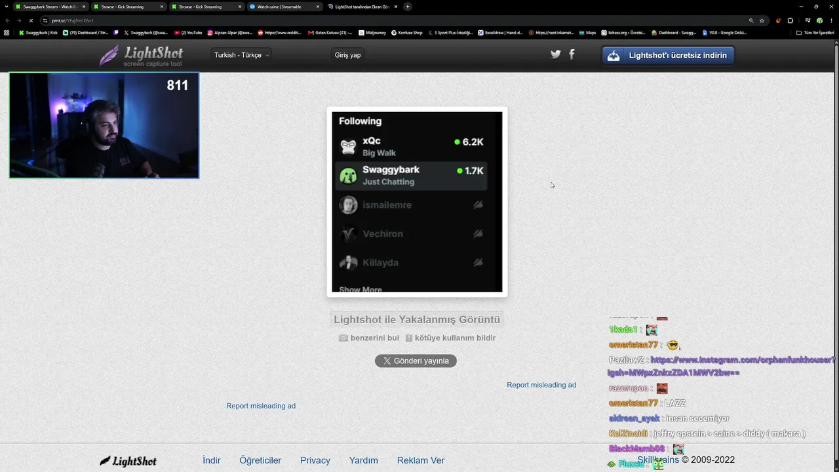Screen dimensions: 839x472
Task: Click the LightShot logo in header
Action: [x=141, y=56]
